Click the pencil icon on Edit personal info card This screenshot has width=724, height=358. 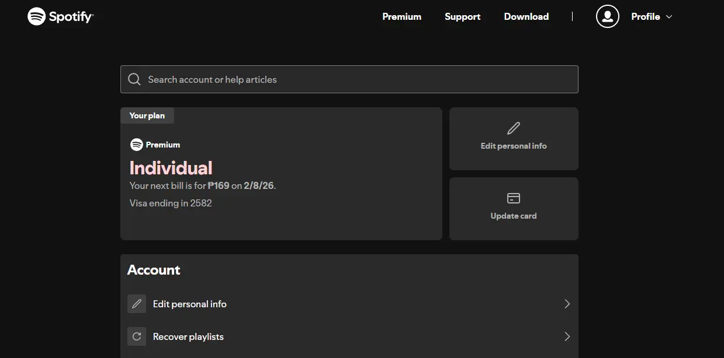point(514,128)
